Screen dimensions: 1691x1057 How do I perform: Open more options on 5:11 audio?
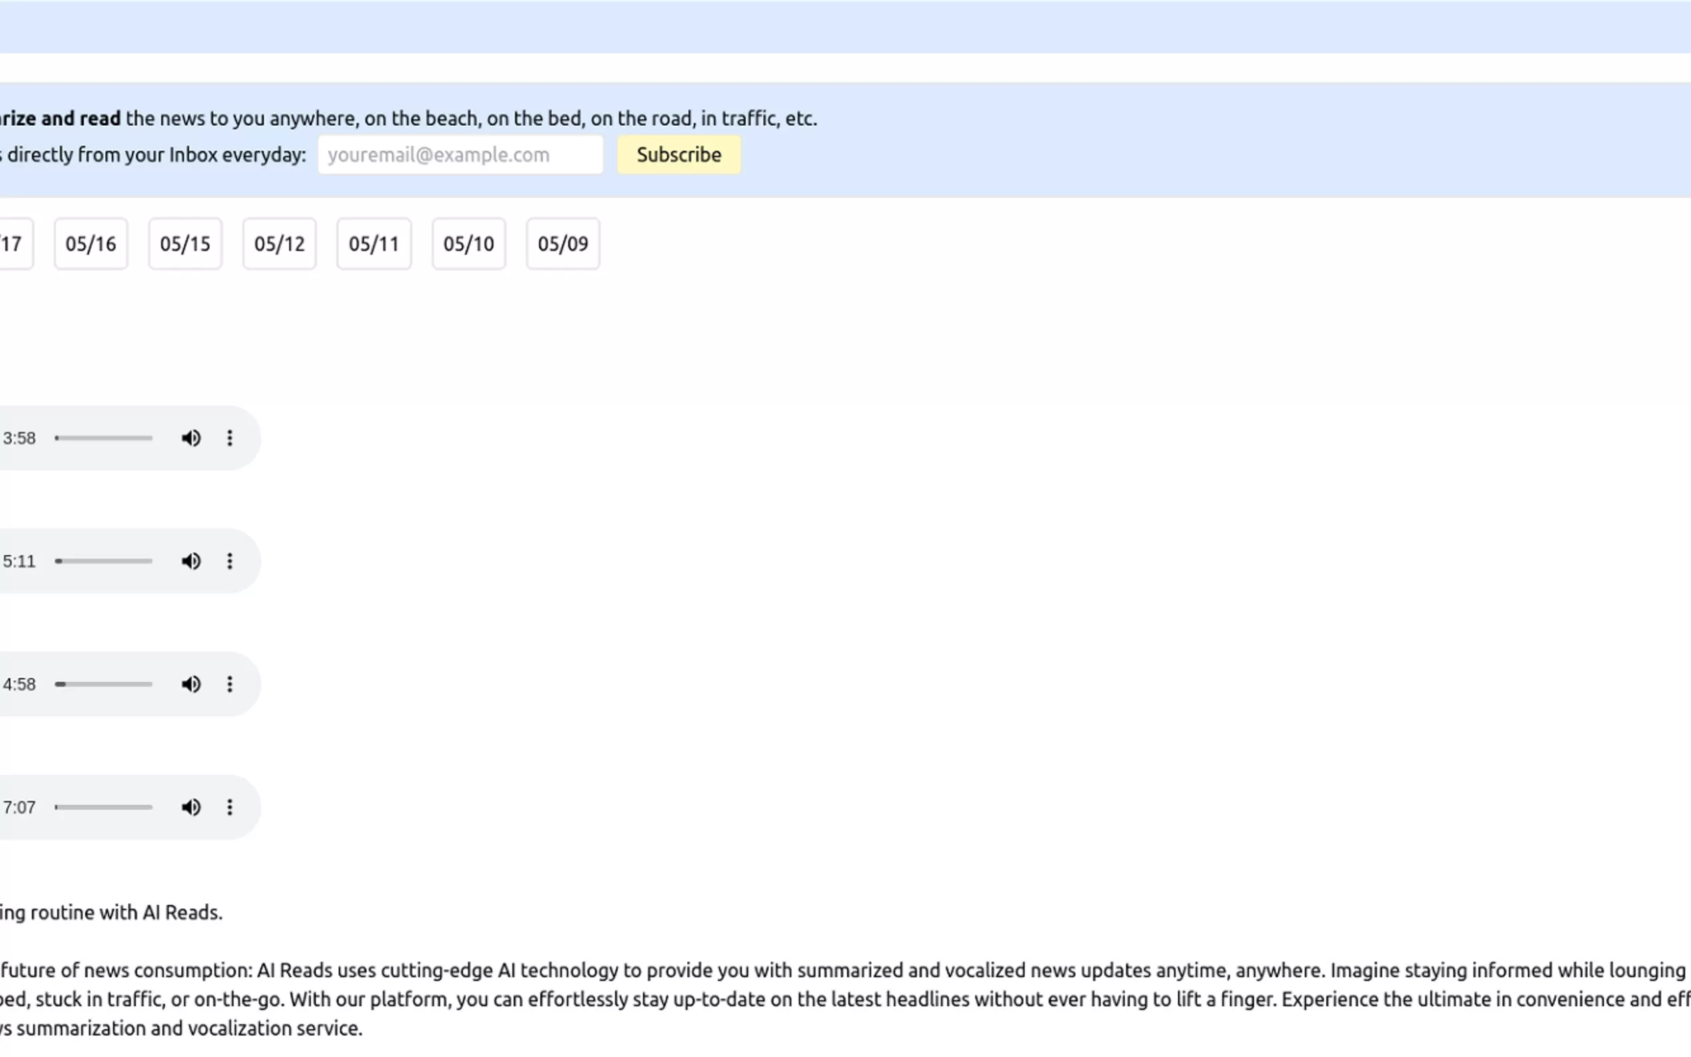point(229,561)
